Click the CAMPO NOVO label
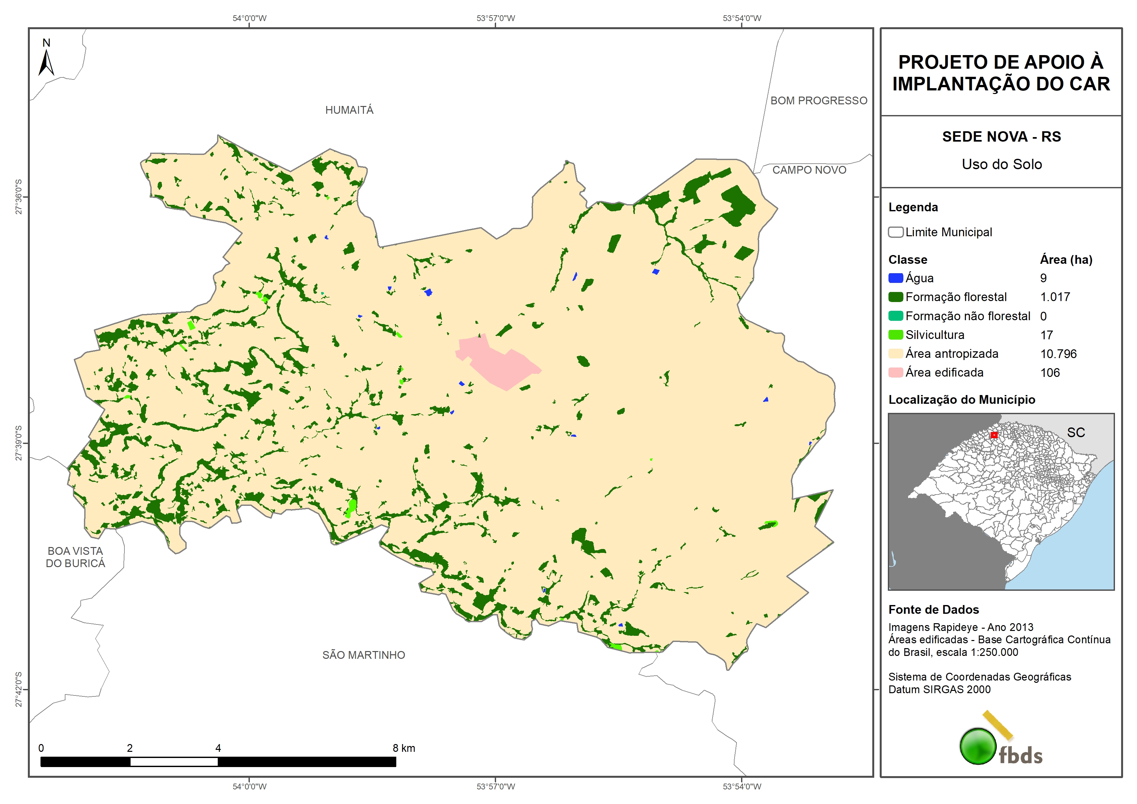Image resolution: width=1137 pixels, height=804 pixels. point(809,170)
